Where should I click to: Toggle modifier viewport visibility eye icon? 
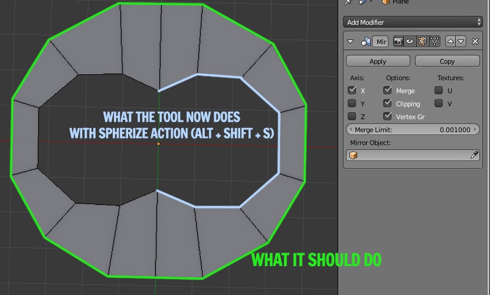tap(410, 41)
